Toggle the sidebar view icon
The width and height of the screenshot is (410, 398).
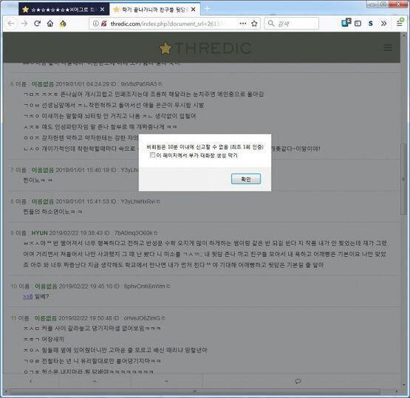(358, 24)
